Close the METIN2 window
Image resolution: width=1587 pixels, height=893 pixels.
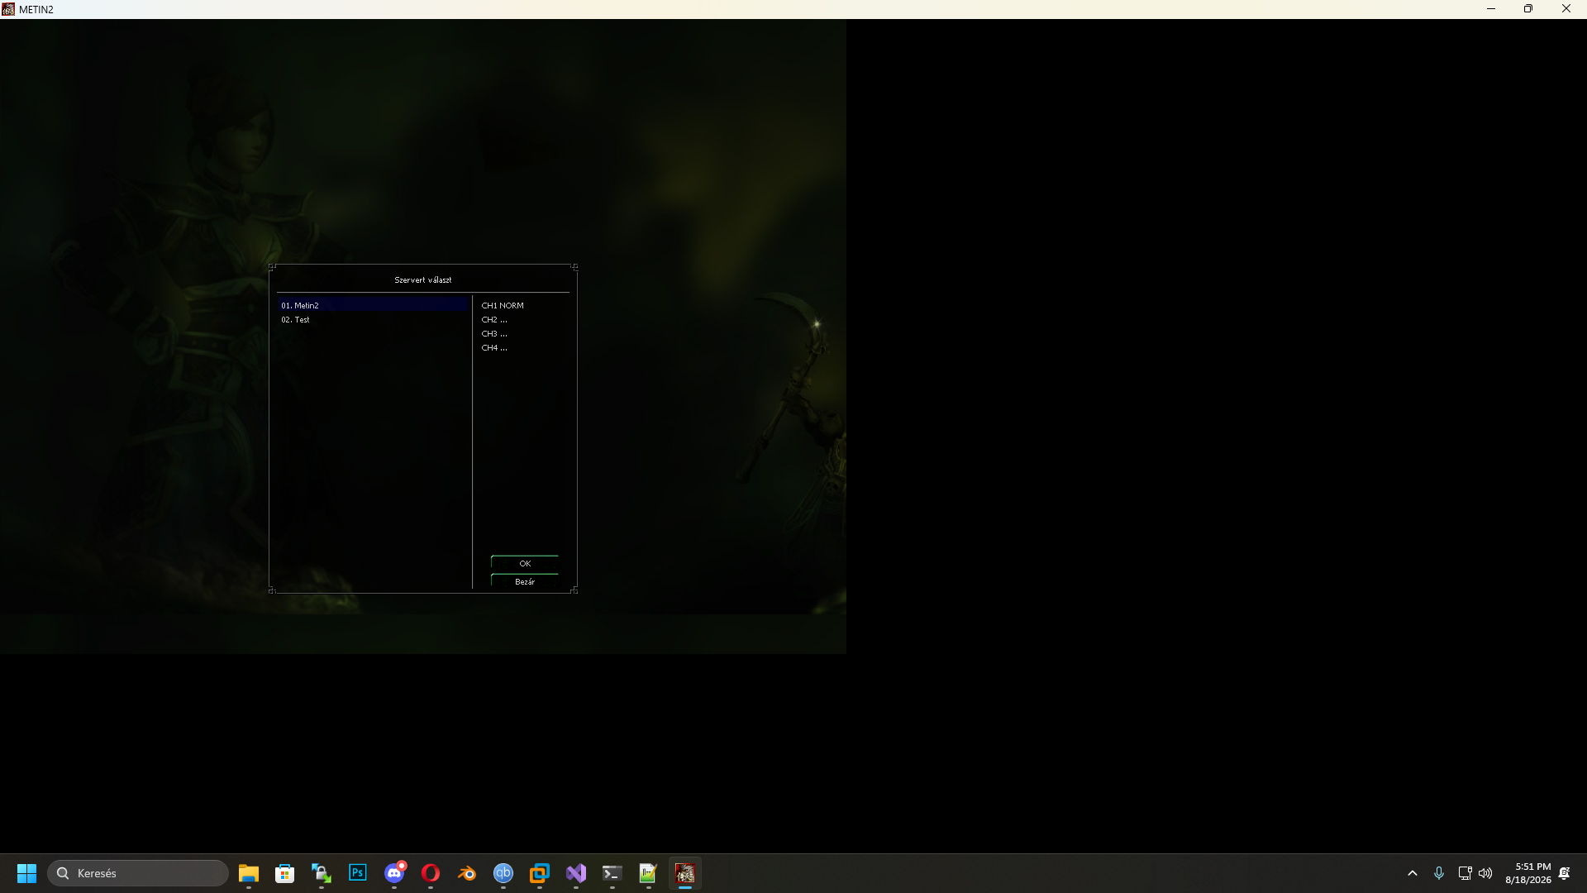[x=1566, y=9]
